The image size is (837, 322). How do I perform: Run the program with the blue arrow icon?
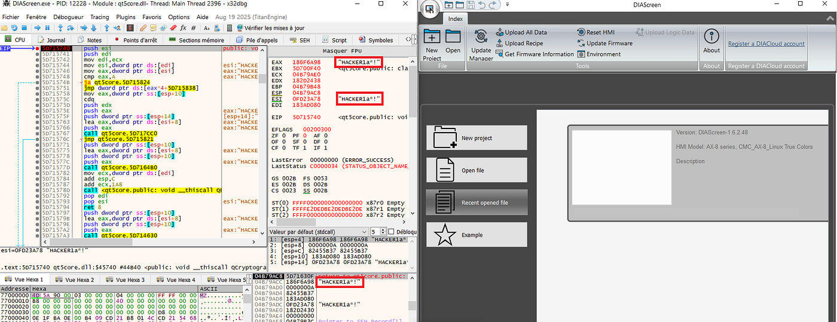pos(37,27)
